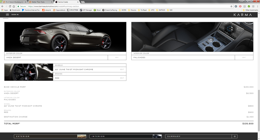
Task: Click the exterior car preview image
Action: 65,37
